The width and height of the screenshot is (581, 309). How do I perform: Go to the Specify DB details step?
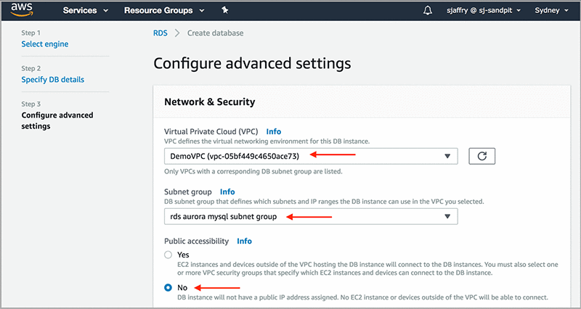pyautogui.click(x=52, y=80)
